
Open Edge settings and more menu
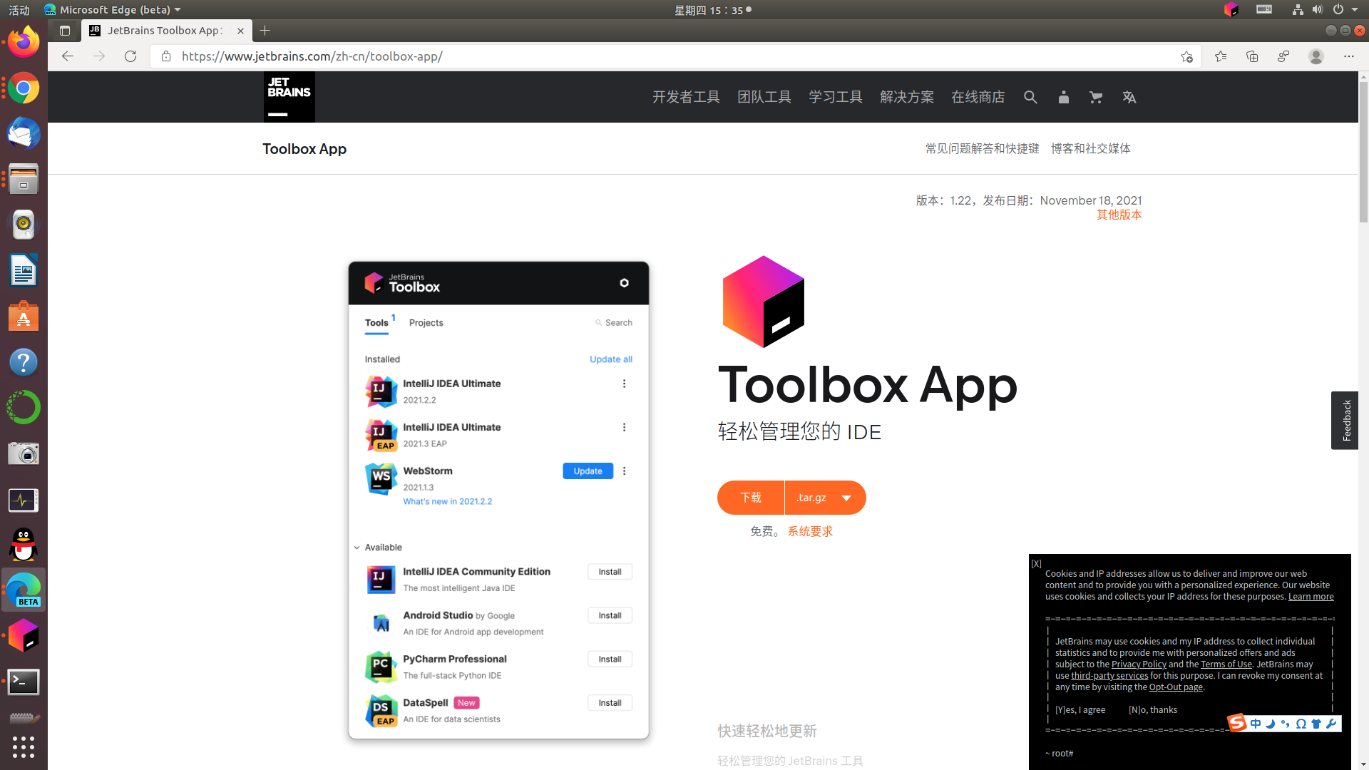click(1349, 56)
